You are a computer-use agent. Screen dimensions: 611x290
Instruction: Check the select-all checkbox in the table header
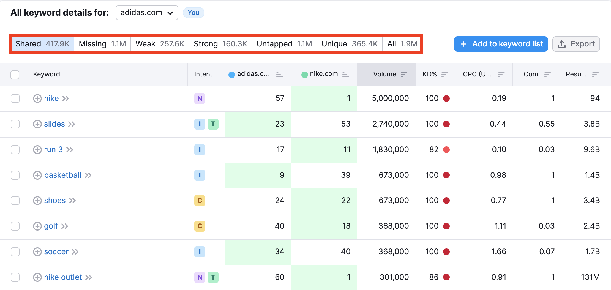click(15, 74)
